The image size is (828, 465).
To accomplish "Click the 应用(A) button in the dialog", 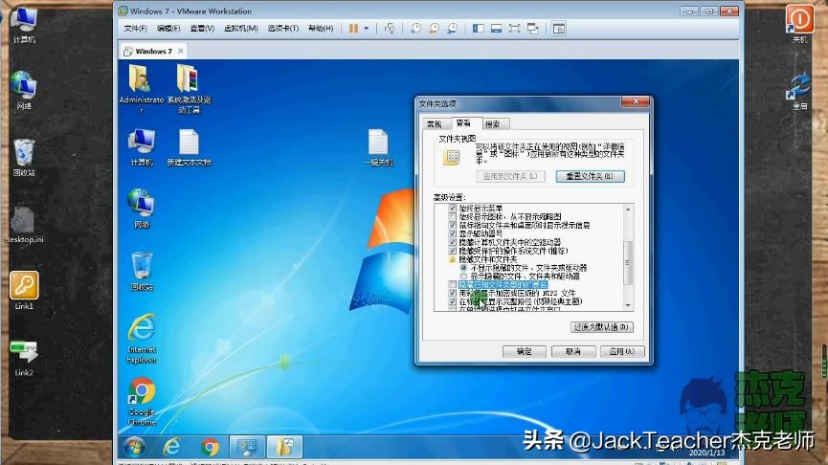I will point(622,351).
